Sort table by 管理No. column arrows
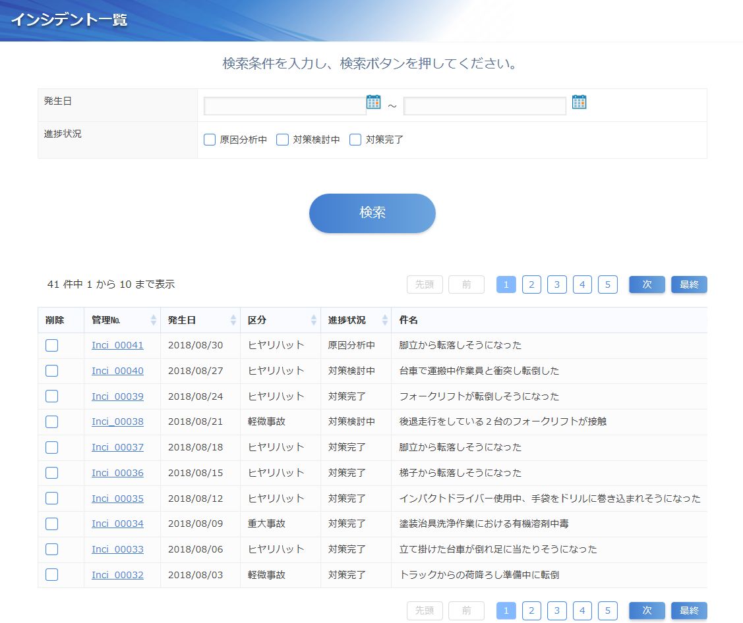This screenshot has width=743, height=623. click(154, 320)
